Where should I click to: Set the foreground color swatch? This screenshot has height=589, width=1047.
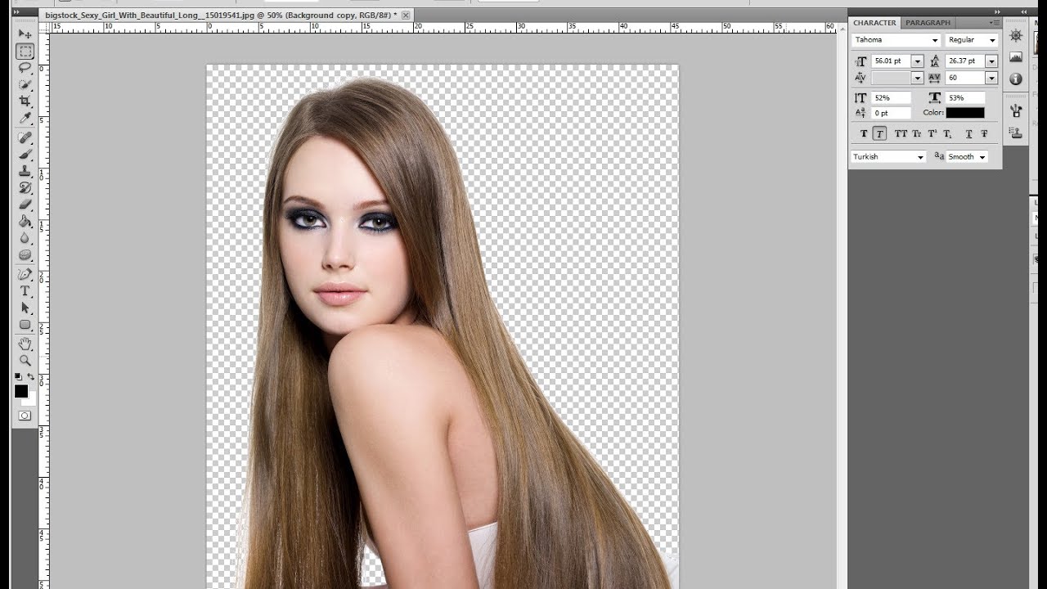pyautogui.click(x=21, y=391)
